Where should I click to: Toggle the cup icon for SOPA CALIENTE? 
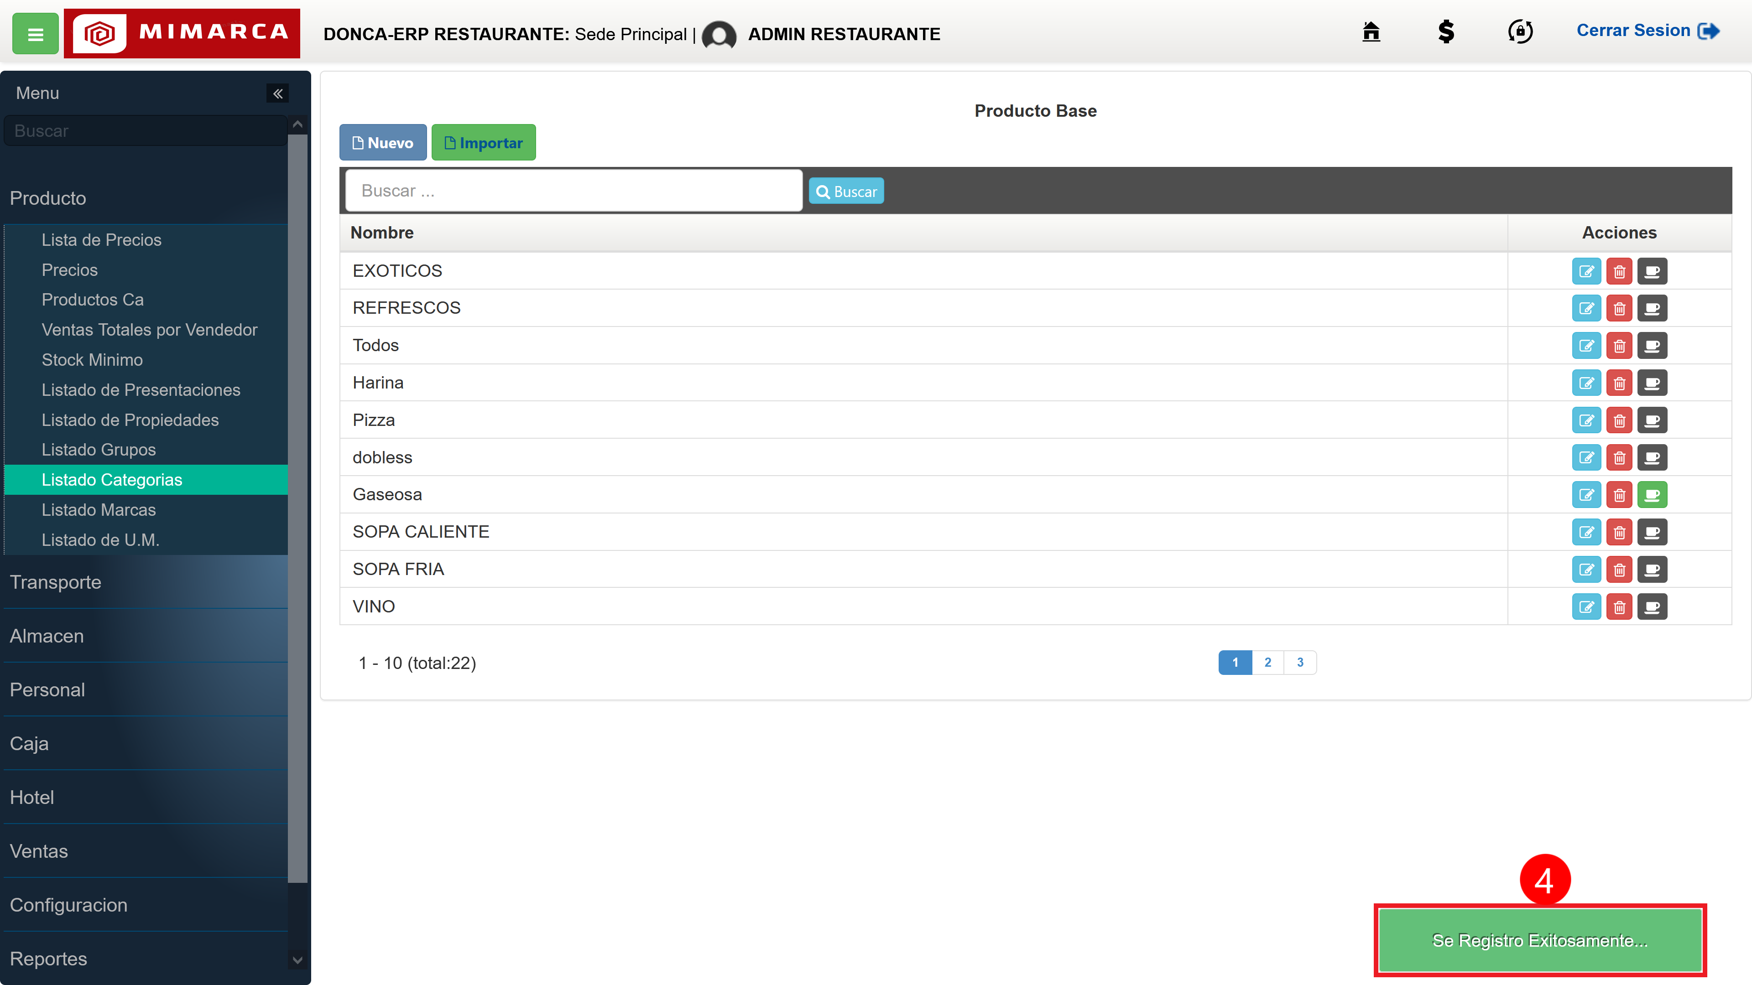(1652, 532)
